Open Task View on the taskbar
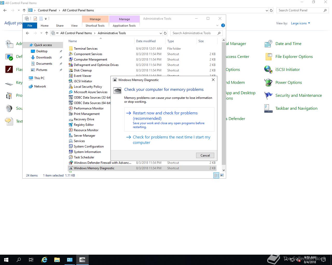Viewport: 332px width, 265px height. click(x=31, y=260)
